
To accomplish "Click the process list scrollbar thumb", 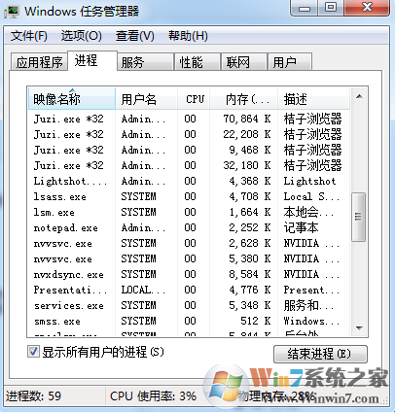I will (x=359, y=217).
